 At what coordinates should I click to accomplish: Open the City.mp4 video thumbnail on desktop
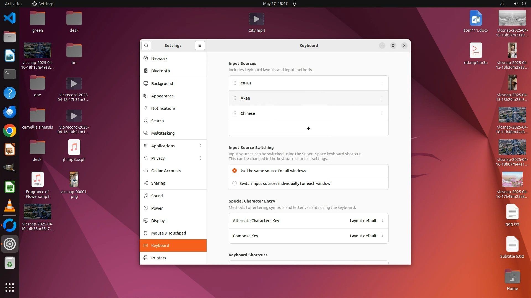tap(256, 19)
